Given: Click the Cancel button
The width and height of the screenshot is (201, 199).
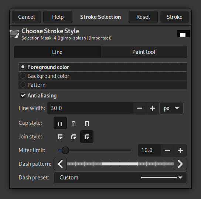Looking at the screenshot, I should pyautogui.click(x=26, y=17).
